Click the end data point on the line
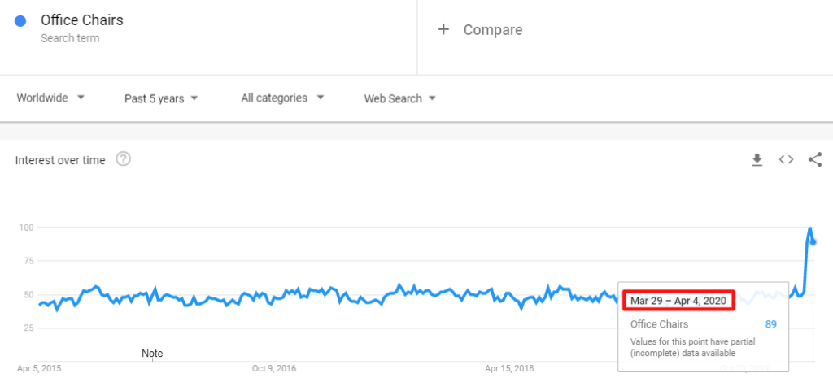This screenshot has width=833, height=382. point(813,241)
